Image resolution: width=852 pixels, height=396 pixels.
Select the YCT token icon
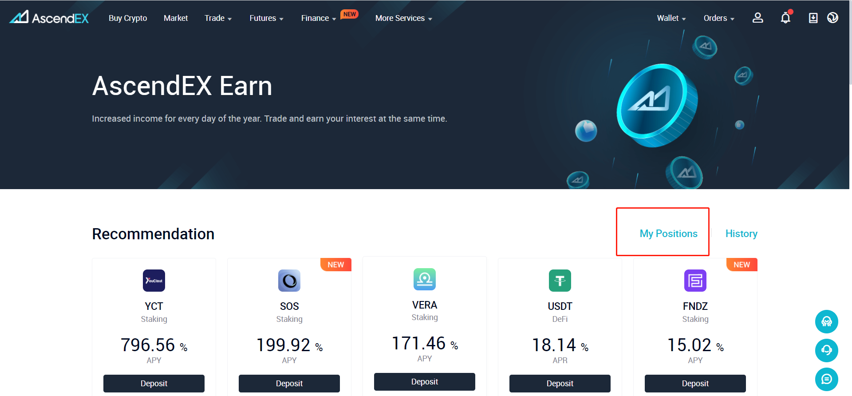click(154, 281)
